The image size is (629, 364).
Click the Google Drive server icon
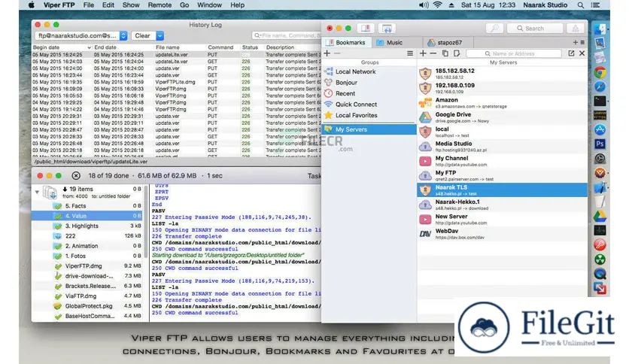click(x=425, y=117)
